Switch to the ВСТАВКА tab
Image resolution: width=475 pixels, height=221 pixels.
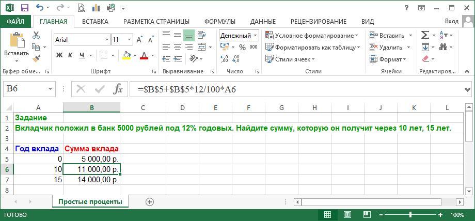click(x=95, y=21)
